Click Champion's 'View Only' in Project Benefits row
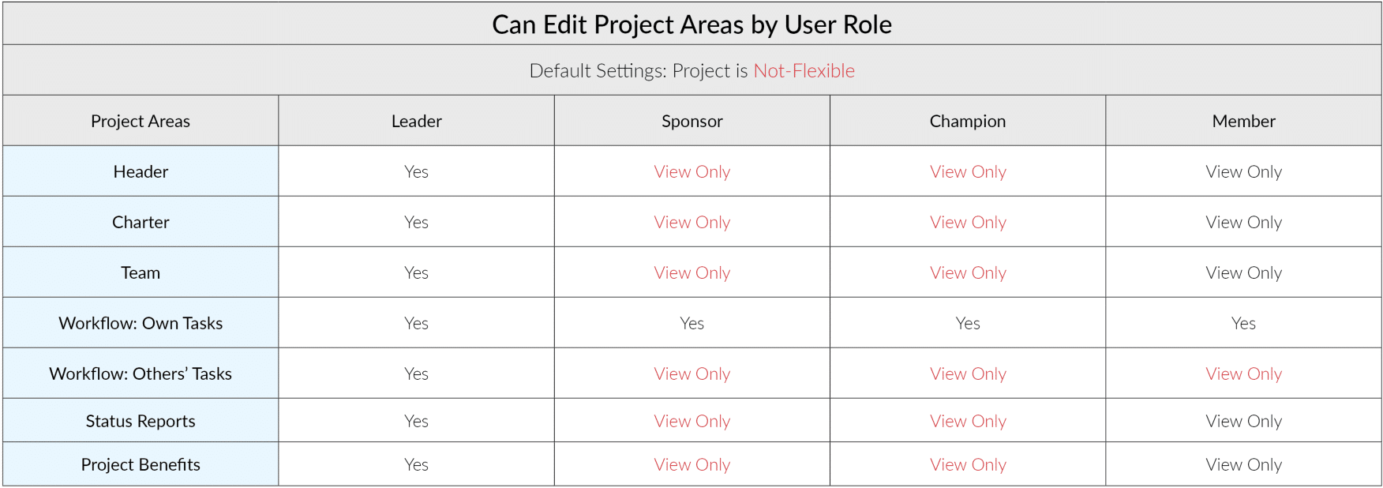Image resolution: width=1383 pixels, height=488 pixels. pos(968,464)
